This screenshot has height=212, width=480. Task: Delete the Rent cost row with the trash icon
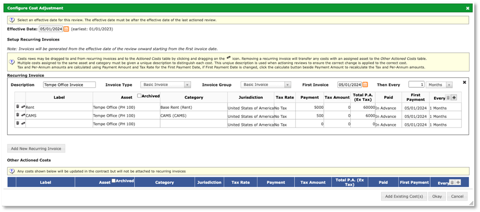pyautogui.click(x=18, y=106)
